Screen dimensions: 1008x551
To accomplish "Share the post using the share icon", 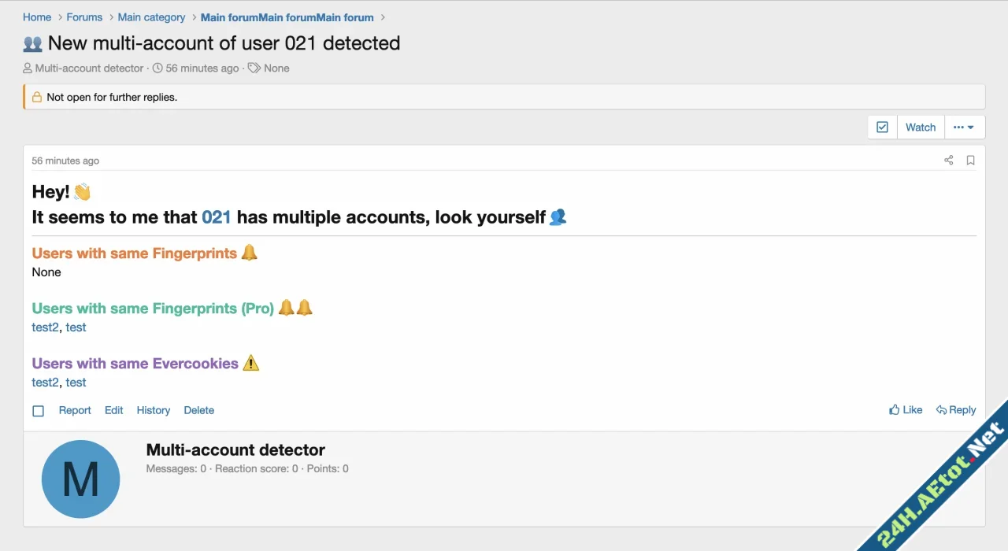I will 948,160.
